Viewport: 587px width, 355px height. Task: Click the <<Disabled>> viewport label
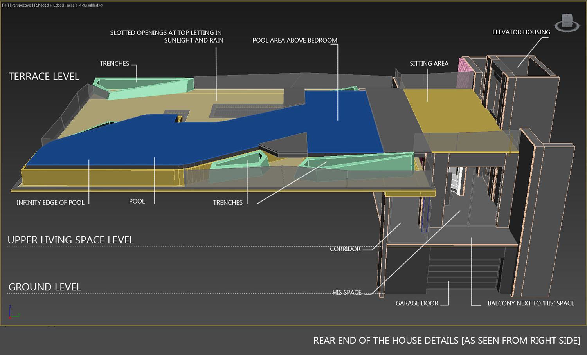[91, 5]
